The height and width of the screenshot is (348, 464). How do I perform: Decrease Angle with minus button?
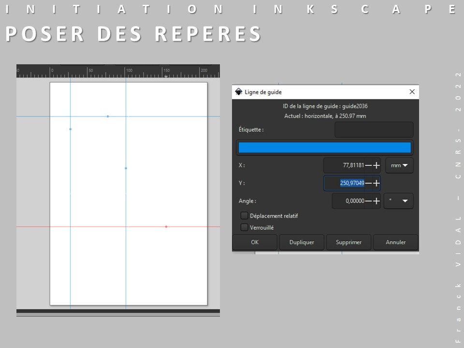pyautogui.click(x=368, y=201)
